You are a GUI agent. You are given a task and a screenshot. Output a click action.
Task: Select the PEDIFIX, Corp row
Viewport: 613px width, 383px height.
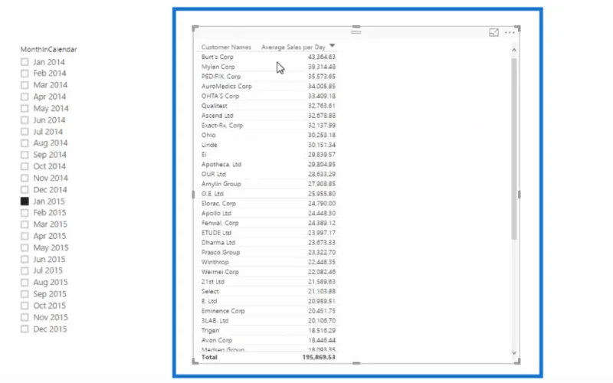coord(268,76)
